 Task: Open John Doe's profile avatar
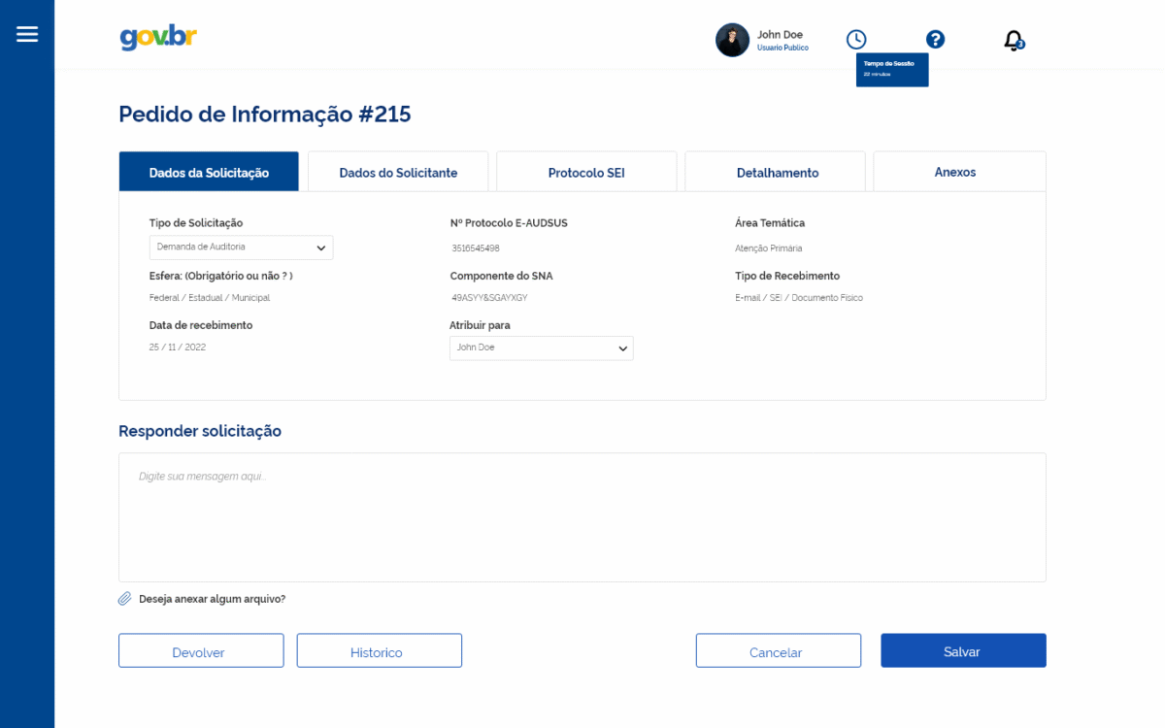pyautogui.click(x=732, y=40)
